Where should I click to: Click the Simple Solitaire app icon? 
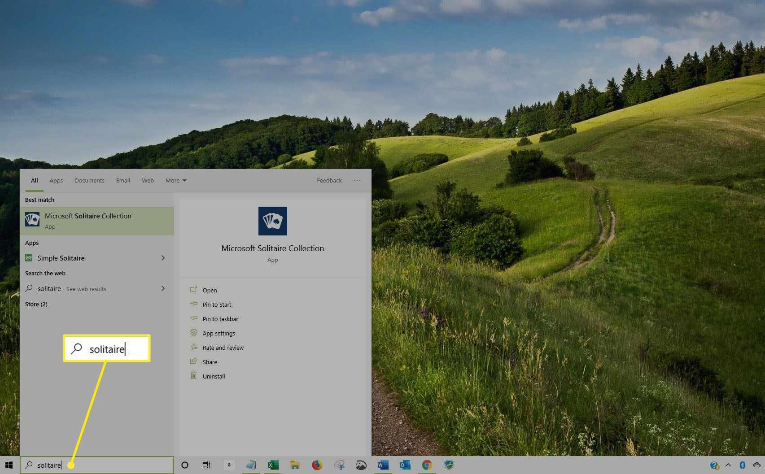(x=29, y=258)
